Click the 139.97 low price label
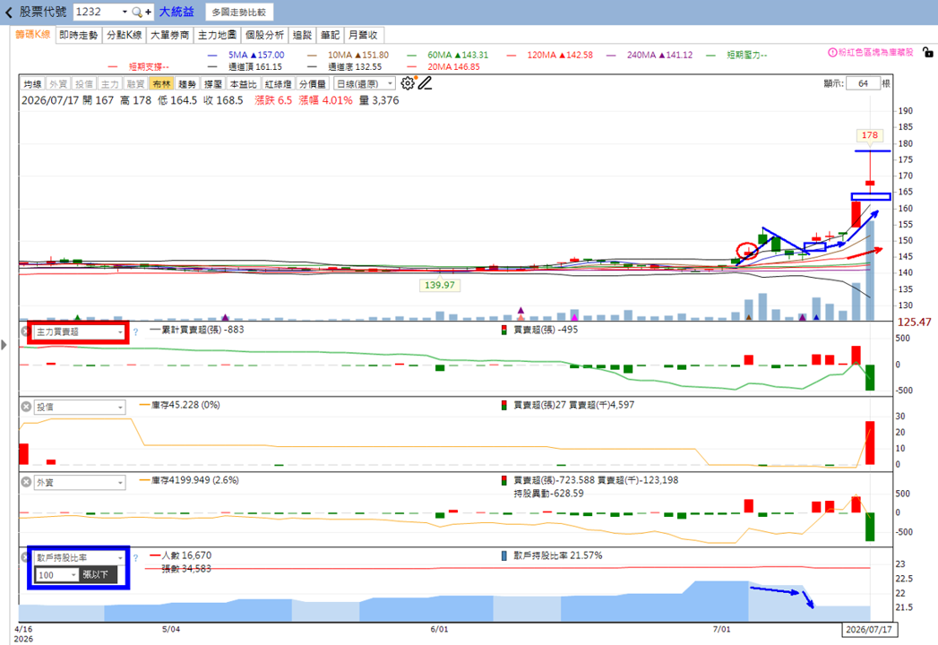938x645 pixels. (x=440, y=285)
